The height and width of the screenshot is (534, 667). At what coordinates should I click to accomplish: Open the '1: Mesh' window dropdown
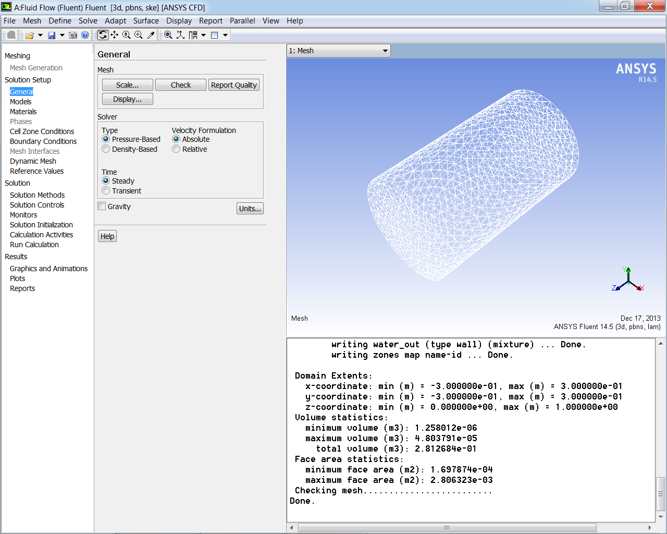[x=338, y=51]
